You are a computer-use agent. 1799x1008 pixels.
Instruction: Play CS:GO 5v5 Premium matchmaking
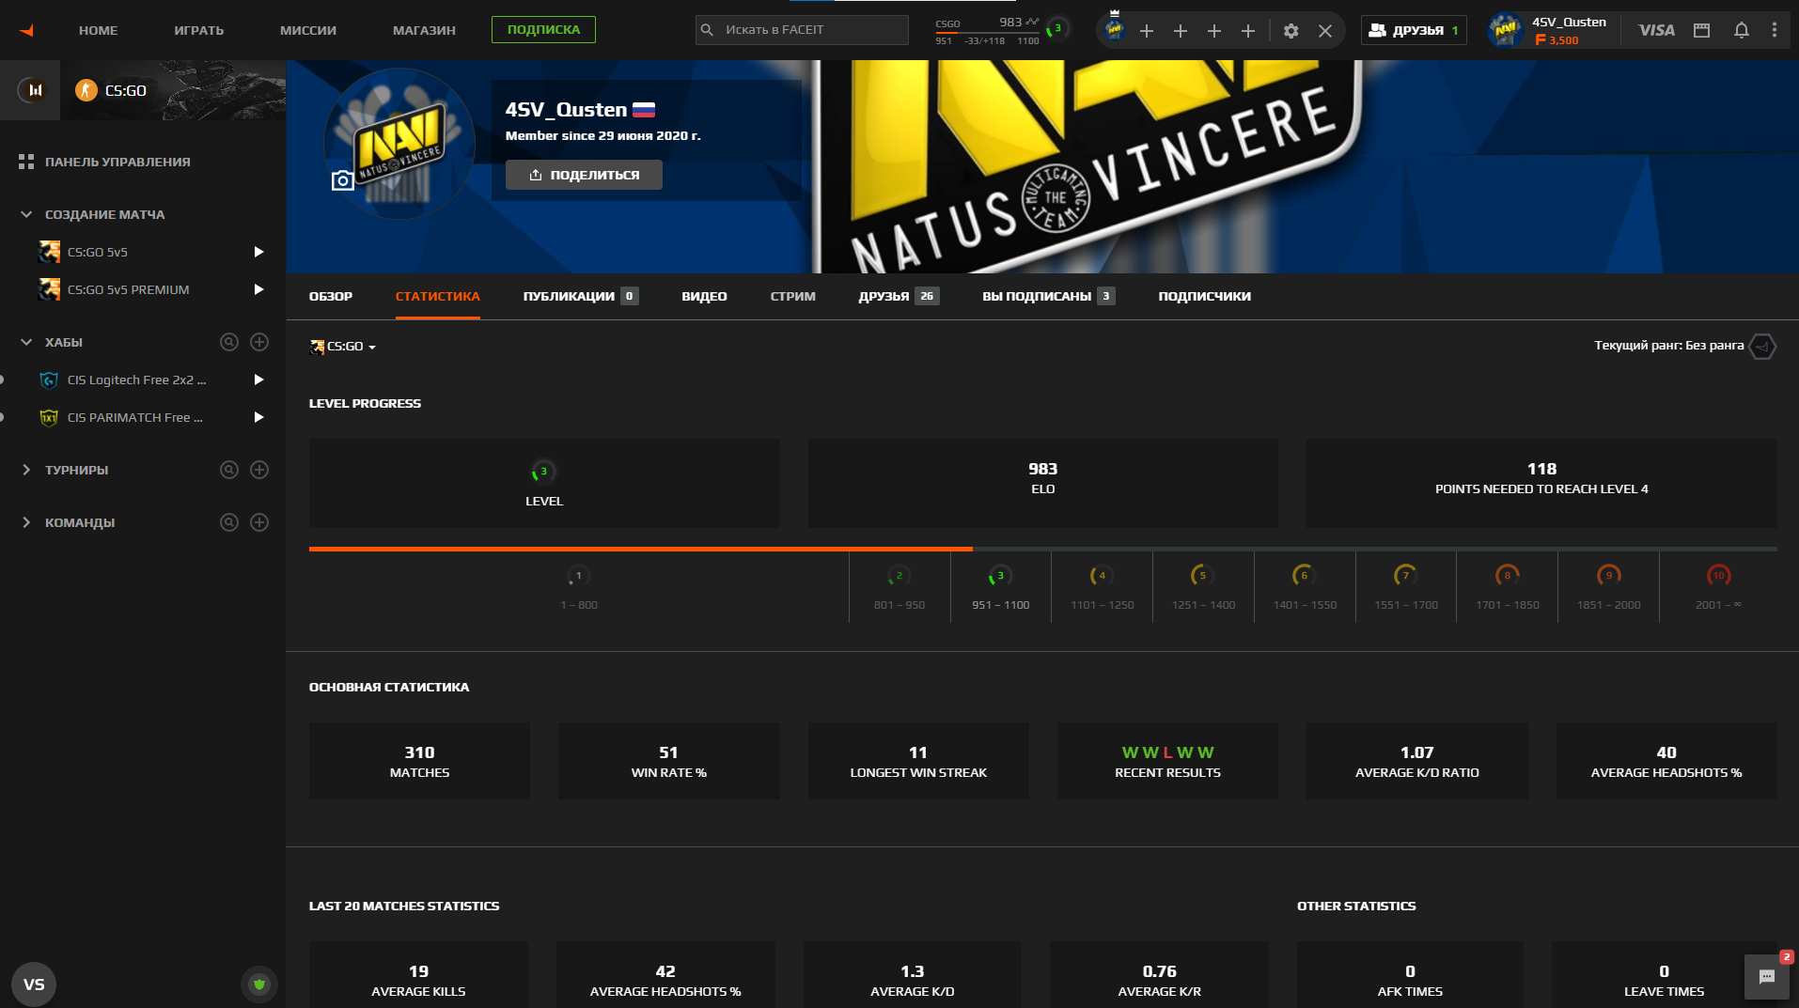pyautogui.click(x=258, y=289)
